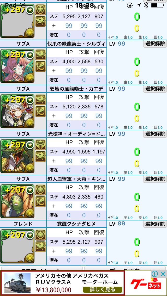Edit Sylvie's HP plus value 99
This screenshot has height=296, width=167.
coord(69,71)
